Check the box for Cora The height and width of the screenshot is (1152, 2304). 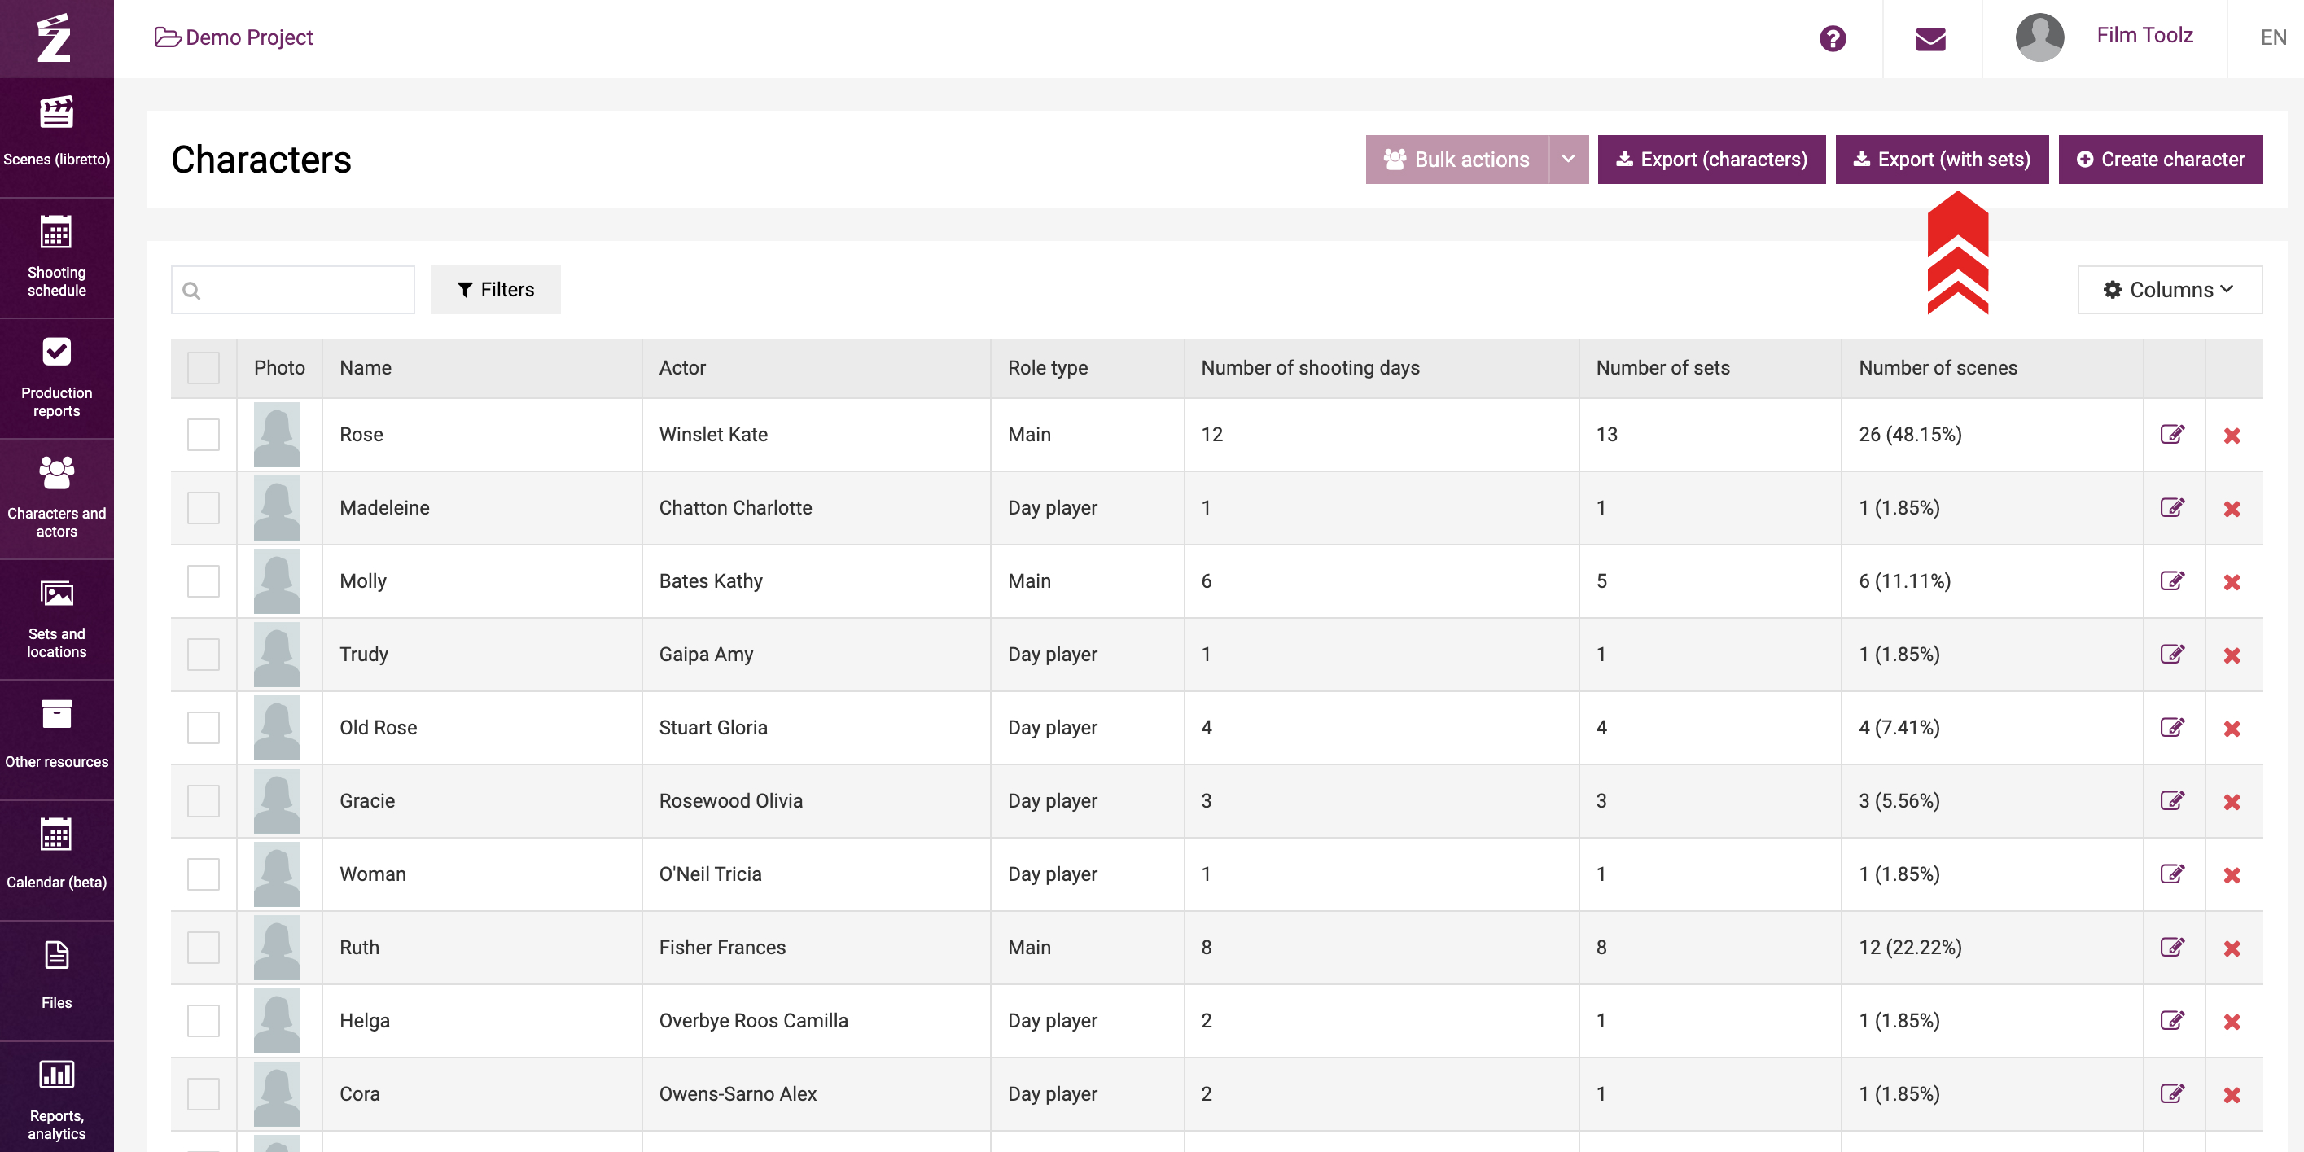pyautogui.click(x=203, y=1095)
